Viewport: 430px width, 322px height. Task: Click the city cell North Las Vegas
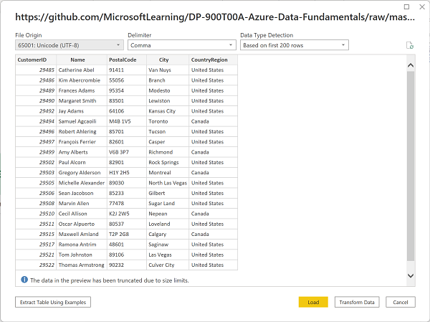pos(168,183)
